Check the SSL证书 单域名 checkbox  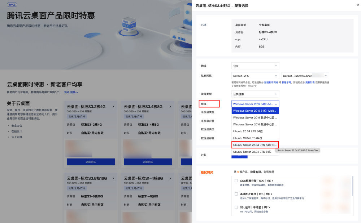pos(236,207)
